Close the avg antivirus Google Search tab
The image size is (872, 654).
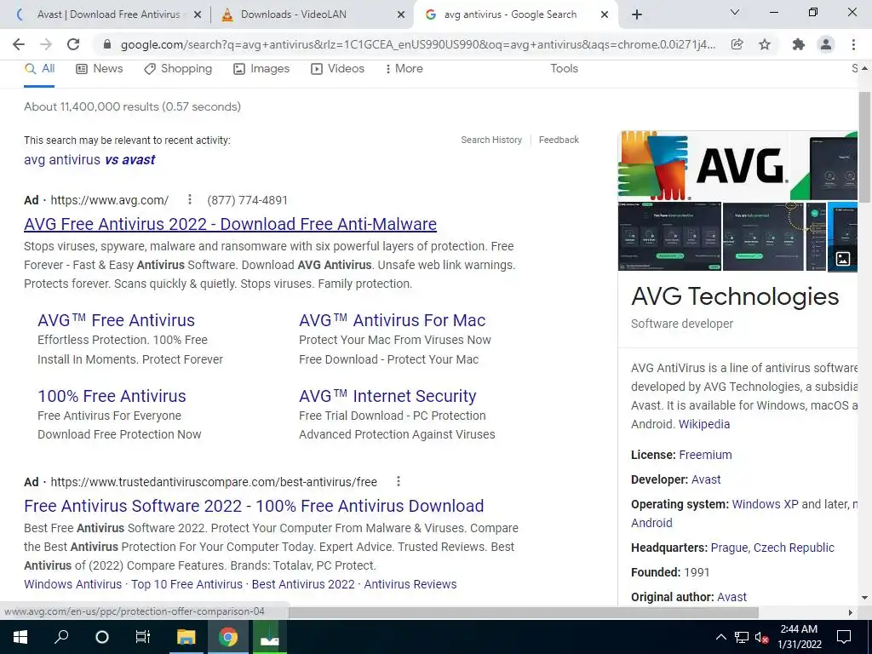coord(605,15)
